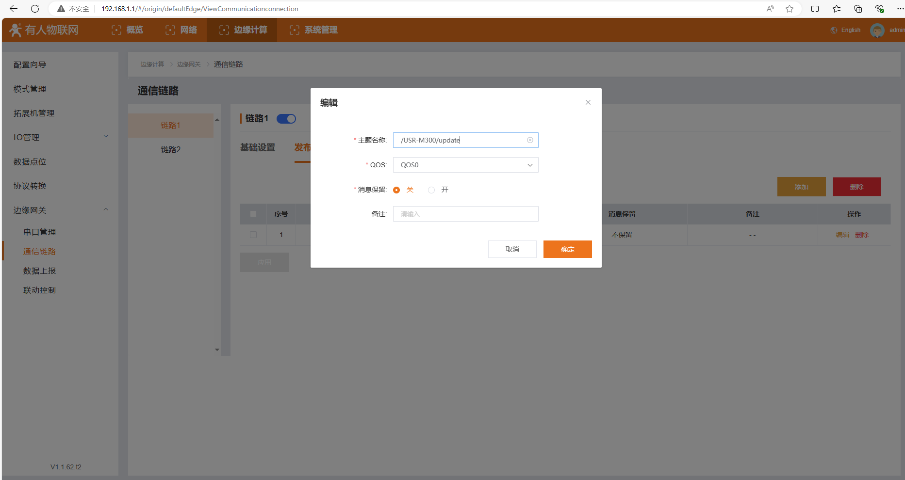Click the English language globe icon
Screen dimensions: 905x480
(834, 30)
